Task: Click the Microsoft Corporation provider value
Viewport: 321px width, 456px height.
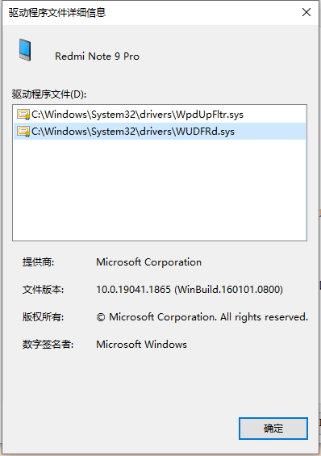Action: pos(148,262)
